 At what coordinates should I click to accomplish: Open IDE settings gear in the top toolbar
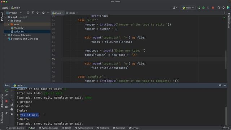coord(223,8)
